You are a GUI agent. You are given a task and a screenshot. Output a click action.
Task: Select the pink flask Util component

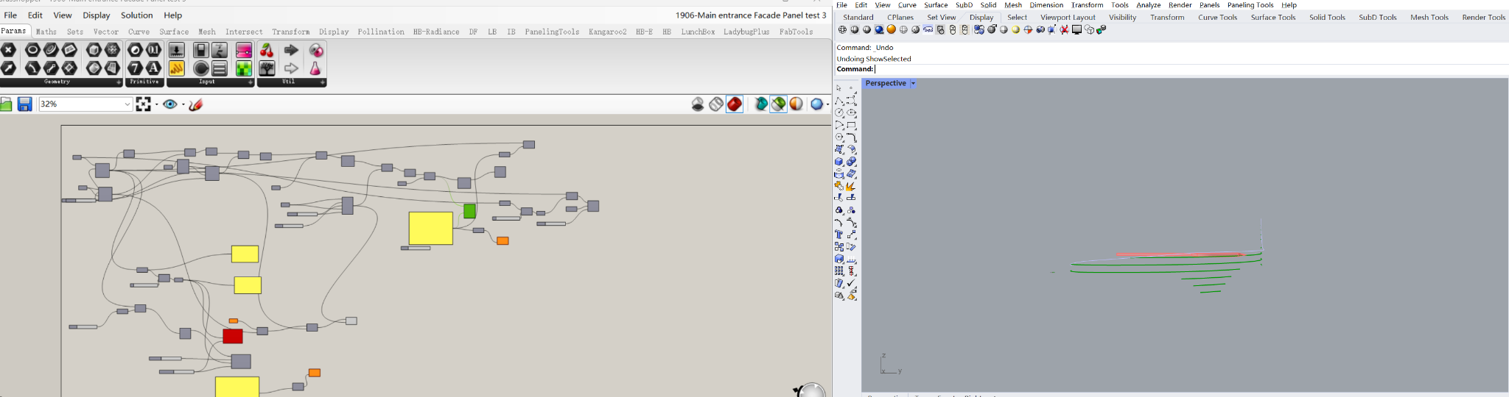coord(315,68)
